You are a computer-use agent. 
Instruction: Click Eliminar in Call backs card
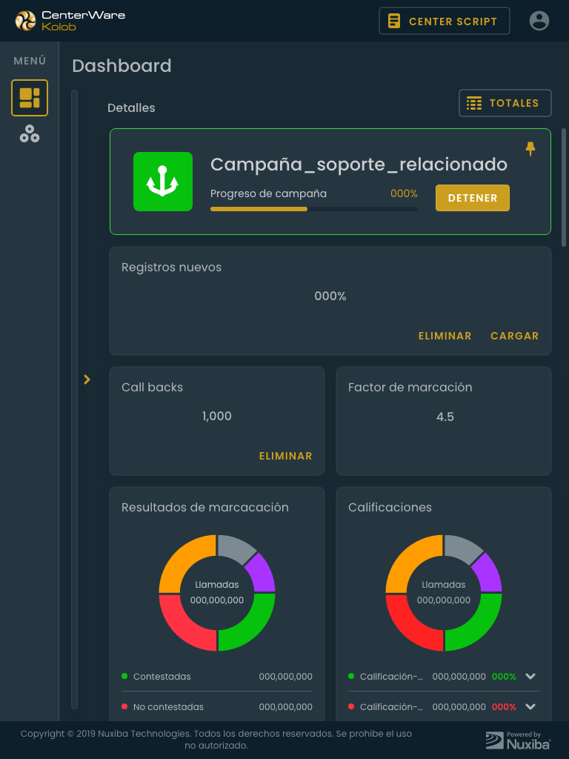tap(285, 456)
